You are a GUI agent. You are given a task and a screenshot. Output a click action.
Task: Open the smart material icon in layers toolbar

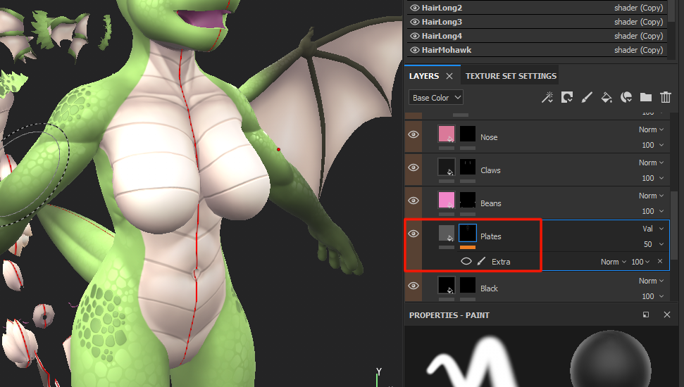626,97
